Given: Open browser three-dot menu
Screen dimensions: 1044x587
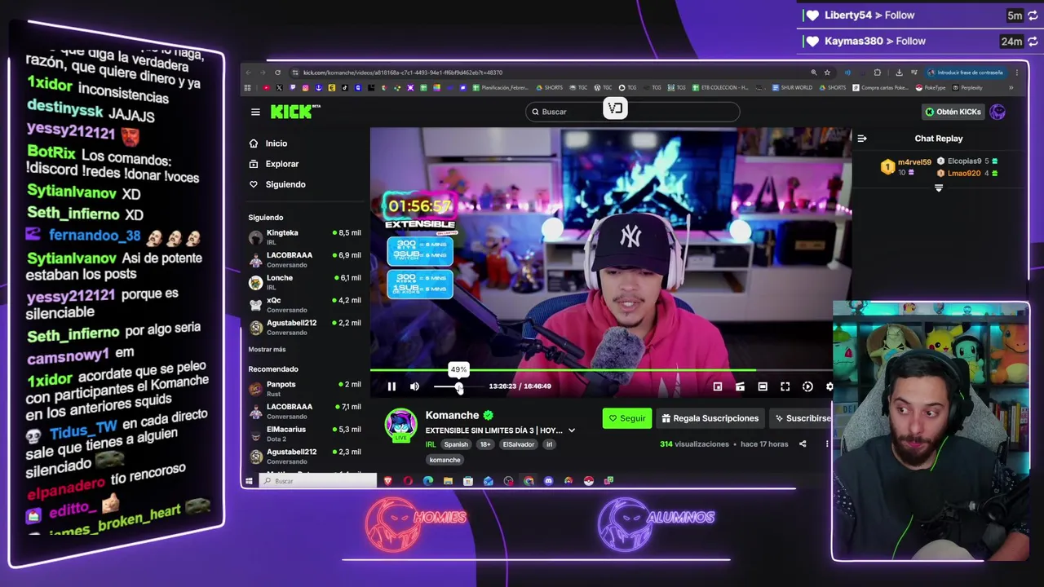Looking at the screenshot, I should [1017, 73].
